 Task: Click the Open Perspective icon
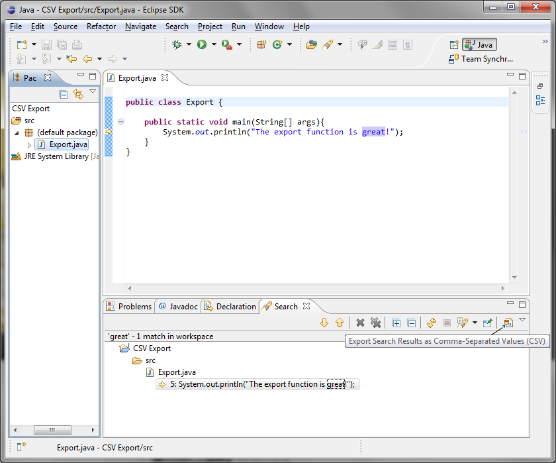pos(454,44)
